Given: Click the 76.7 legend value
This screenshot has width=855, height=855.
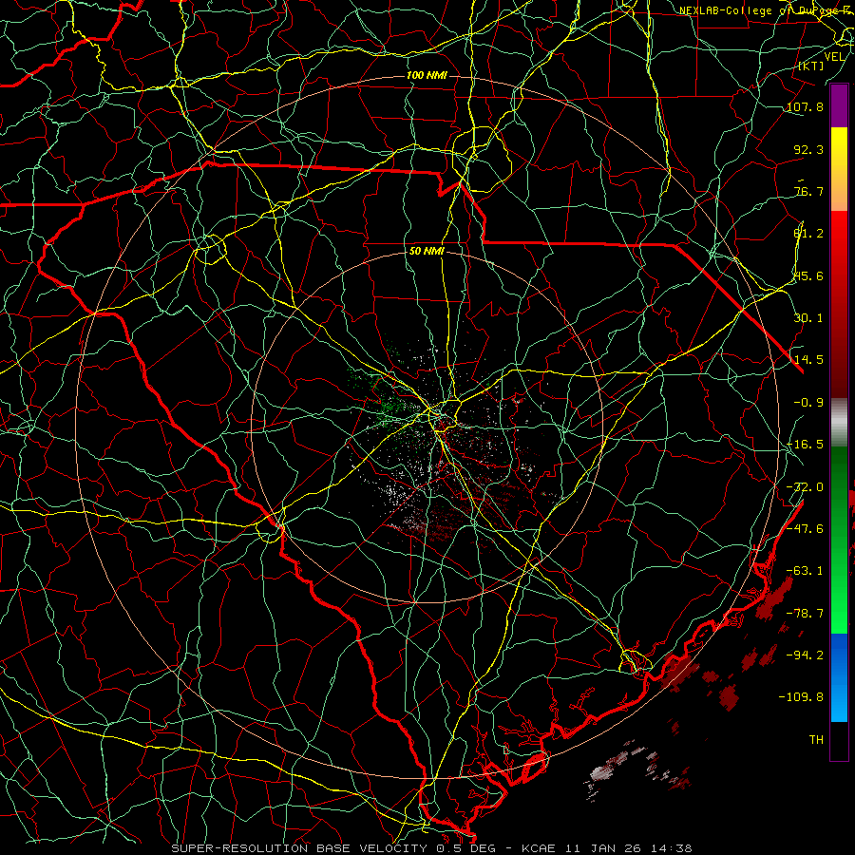Looking at the screenshot, I should point(808,191).
